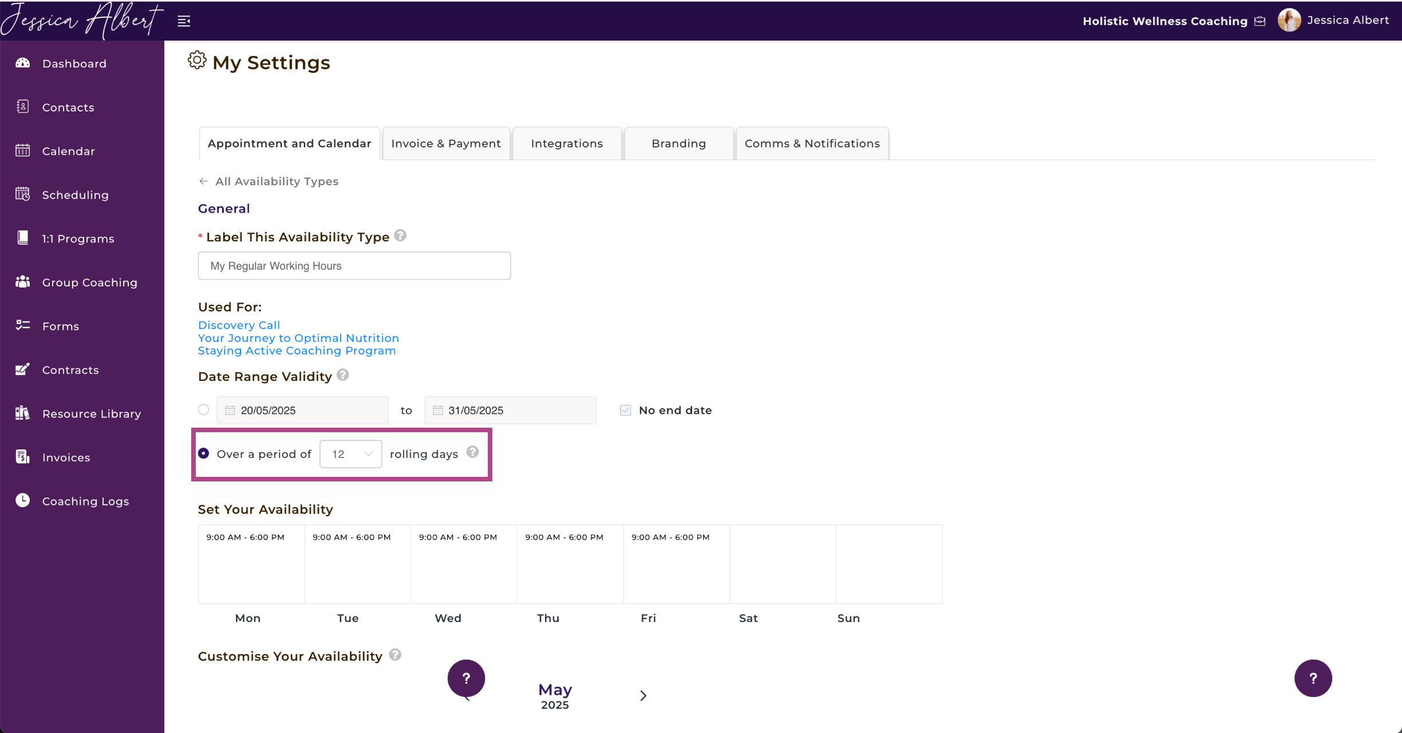Click the Jessica Albert user name
The width and height of the screenshot is (1402, 733).
1348,20
